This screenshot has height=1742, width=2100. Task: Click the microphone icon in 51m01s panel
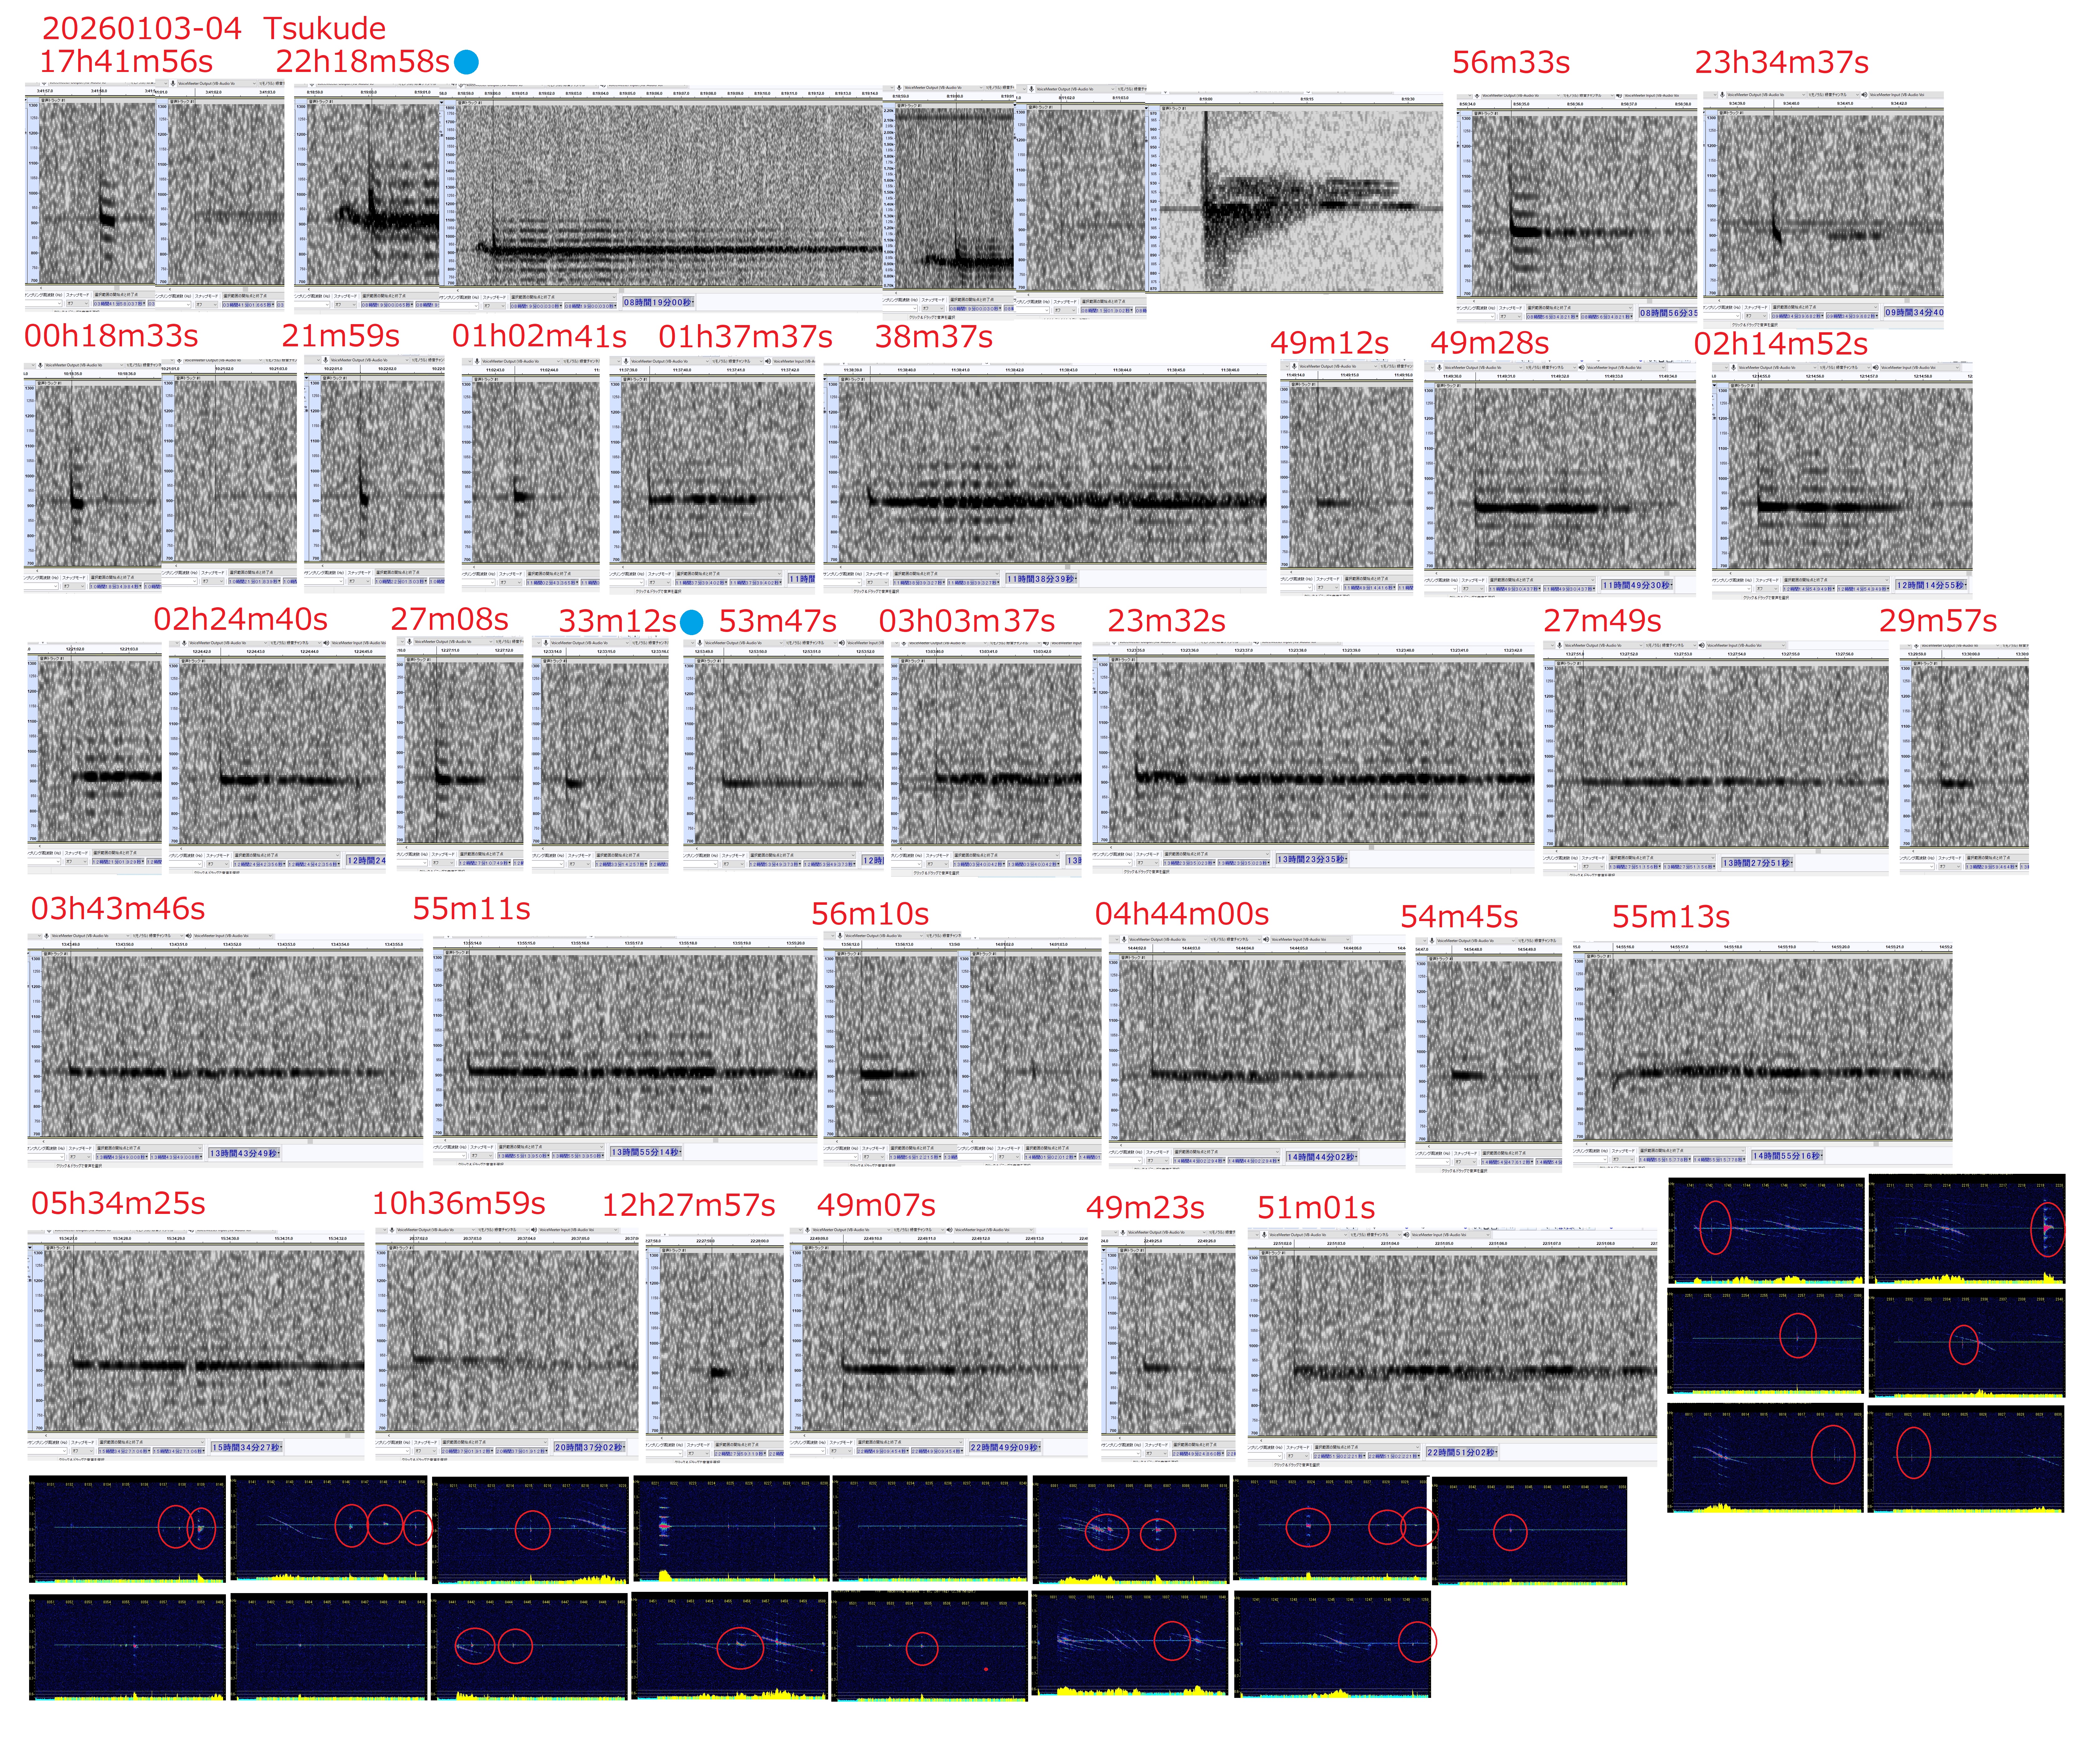(1264, 1235)
